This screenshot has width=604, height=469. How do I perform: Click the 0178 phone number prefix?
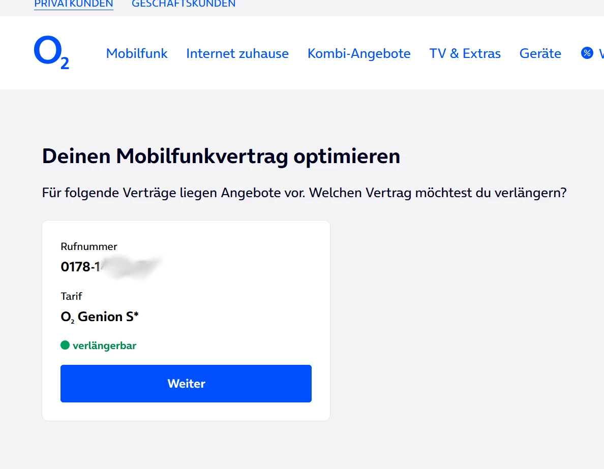coord(75,267)
